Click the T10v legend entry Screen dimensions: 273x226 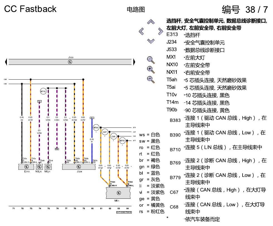[198, 95]
